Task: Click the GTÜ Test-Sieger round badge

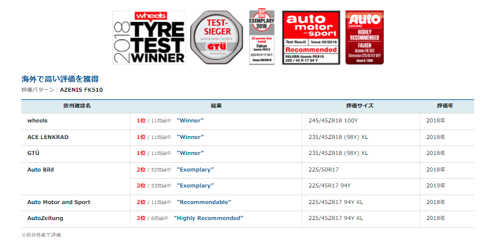Action: 216,37
